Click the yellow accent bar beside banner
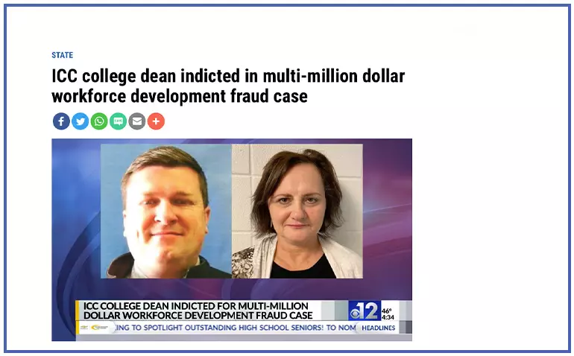This screenshot has width=574, height=356. (x=78, y=317)
